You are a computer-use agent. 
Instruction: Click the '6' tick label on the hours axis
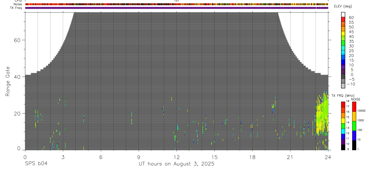[x=101, y=157]
